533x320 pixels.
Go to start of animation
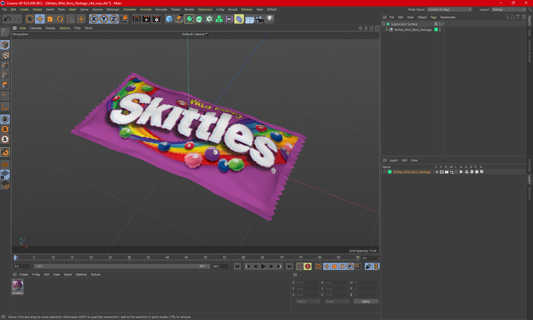point(237,266)
